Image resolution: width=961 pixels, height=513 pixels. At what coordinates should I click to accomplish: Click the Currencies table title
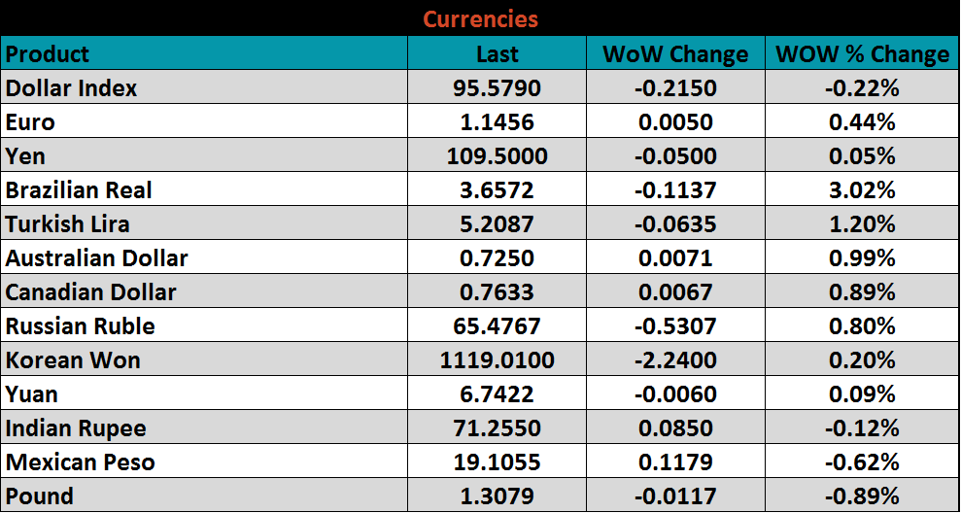[480, 18]
